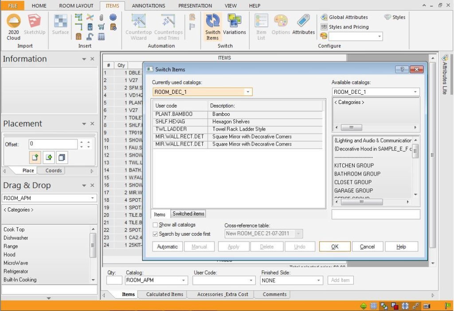Switch to Coords tab in Placement

54,170
